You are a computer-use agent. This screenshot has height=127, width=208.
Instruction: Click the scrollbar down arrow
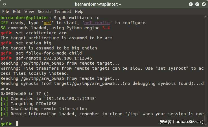(x=206, y=124)
